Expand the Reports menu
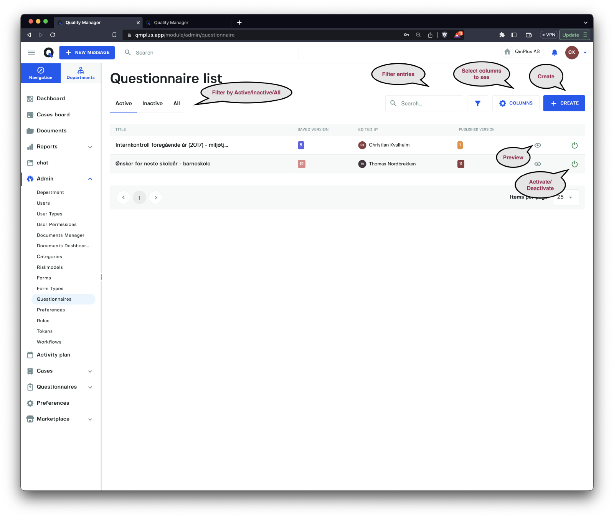 [x=90, y=147]
